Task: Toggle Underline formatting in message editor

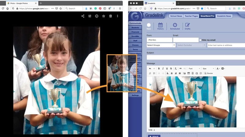Action: coord(167,68)
